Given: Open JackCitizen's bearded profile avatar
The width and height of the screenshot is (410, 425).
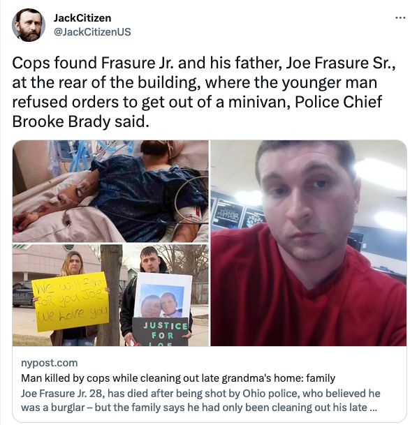Looking at the screenshot, I should 29,25.
